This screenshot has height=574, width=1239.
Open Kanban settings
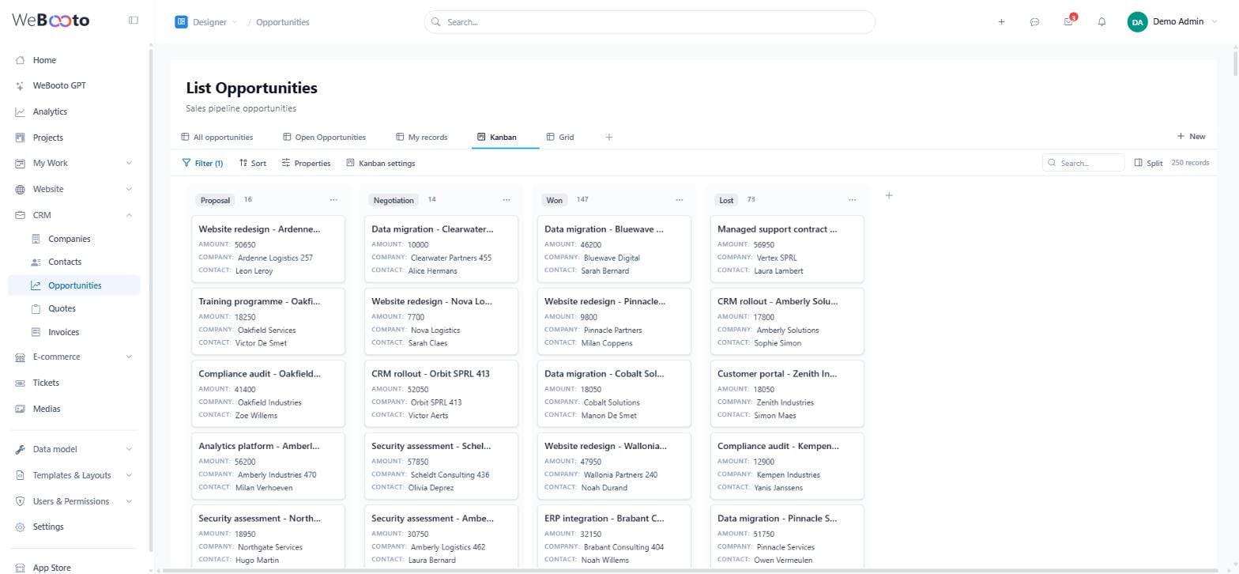point(381,163)
